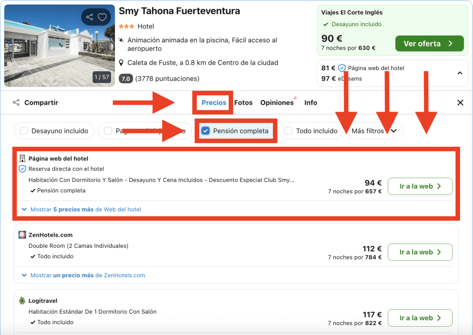Click the green Ver oferta button
473x335 pixels.
click(x=429, y=44)
